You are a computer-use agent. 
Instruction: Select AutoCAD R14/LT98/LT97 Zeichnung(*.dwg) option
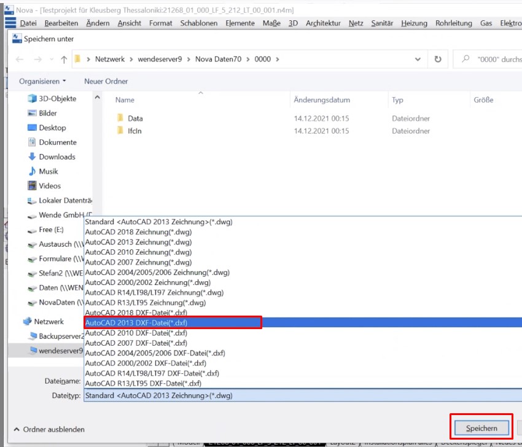303,292
